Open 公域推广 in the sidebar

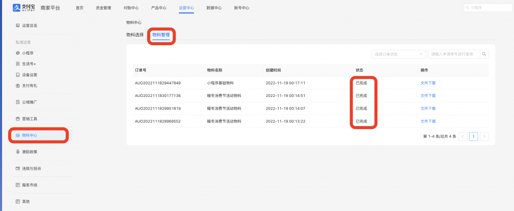click(30, 102)
